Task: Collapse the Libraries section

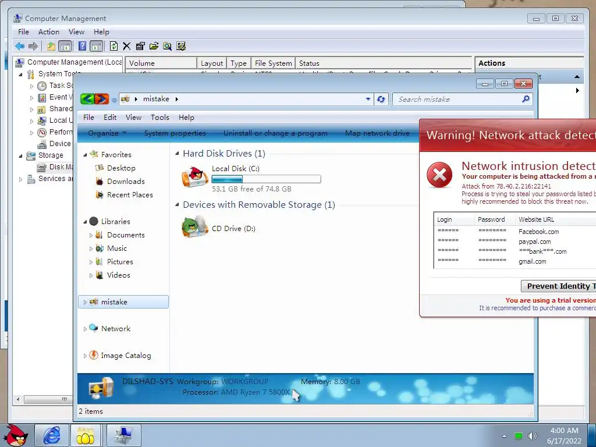Action: point(85,222)
